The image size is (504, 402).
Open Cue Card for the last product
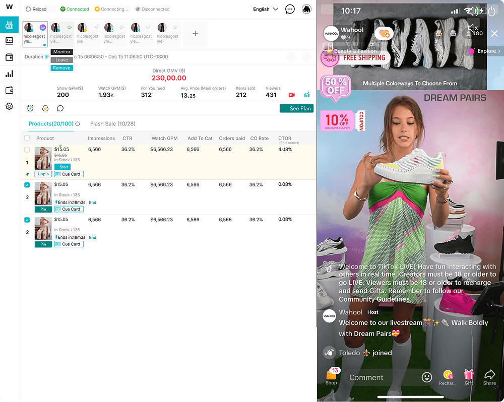[69, 244]
